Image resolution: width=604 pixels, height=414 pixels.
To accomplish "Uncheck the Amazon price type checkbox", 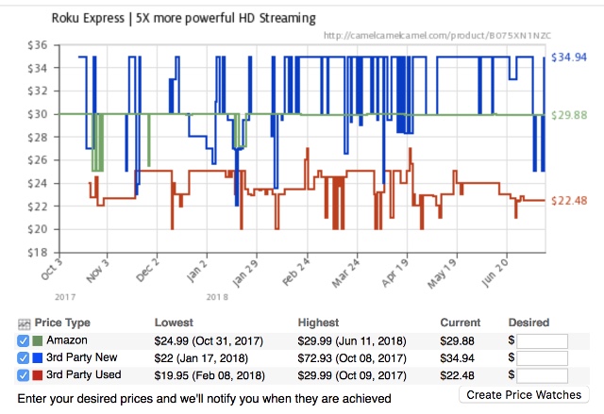I will pos(23,340).
